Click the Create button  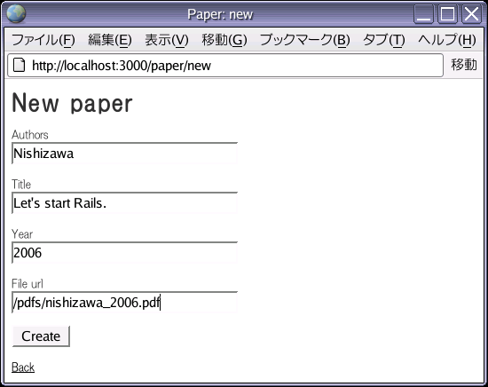tap(41, 336)
